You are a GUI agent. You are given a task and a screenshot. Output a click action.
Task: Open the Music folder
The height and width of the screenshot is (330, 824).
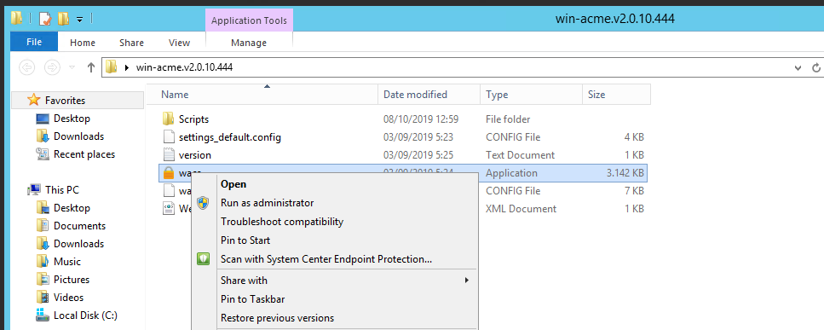pos(66,261)
